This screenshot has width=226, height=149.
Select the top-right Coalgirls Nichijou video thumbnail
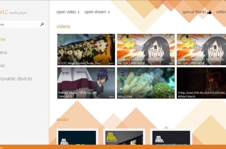[201, 49]
